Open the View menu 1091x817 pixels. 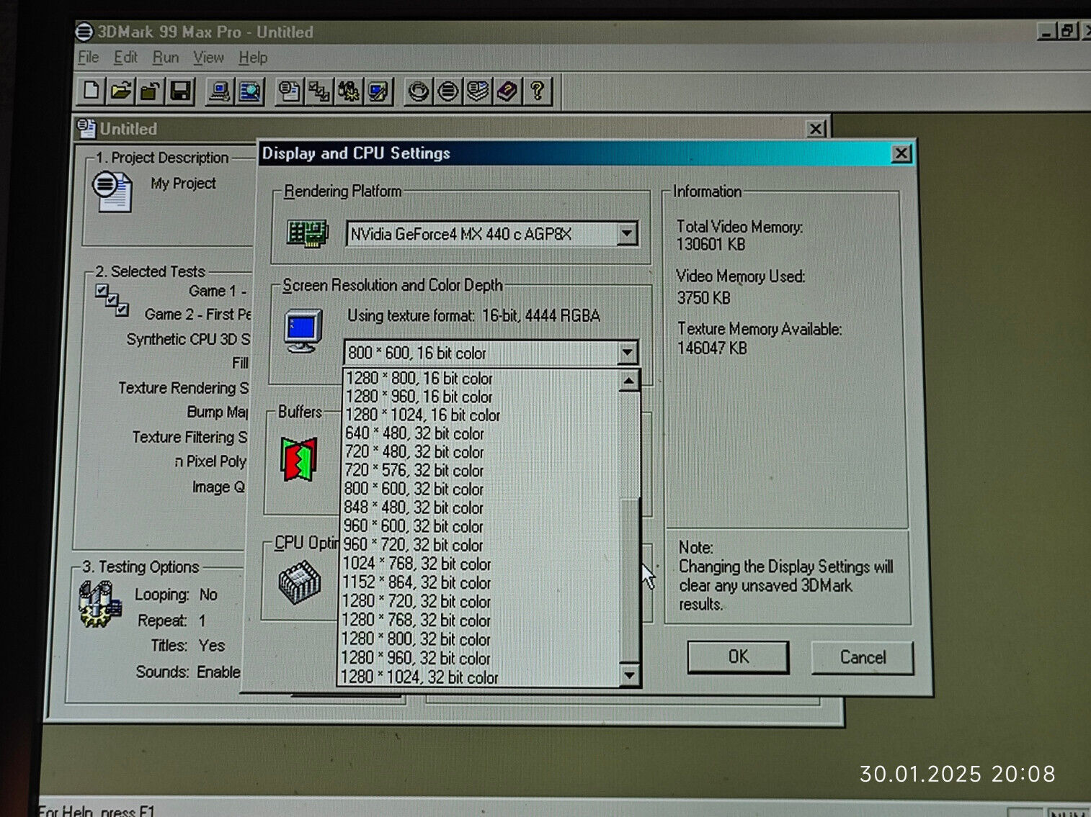pos(208,57)
